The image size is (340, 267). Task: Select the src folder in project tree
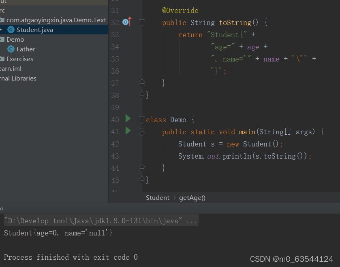(2, 10)
